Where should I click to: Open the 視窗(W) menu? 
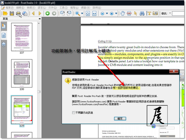click(x=86, y=8)
